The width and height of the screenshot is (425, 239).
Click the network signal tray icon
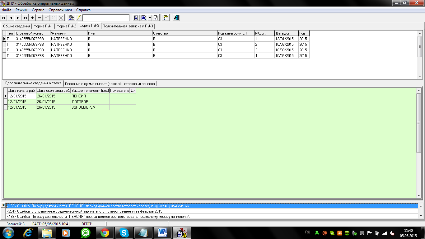point(385,233)
